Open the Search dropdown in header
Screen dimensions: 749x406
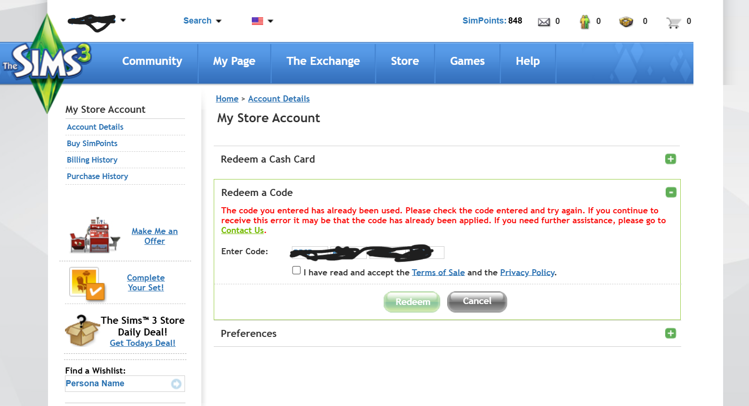(202, 21)
